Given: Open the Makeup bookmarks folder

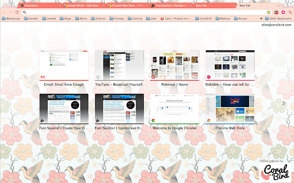Looking at the screenshot, I should pyautogui.click(x=223, y=18).
